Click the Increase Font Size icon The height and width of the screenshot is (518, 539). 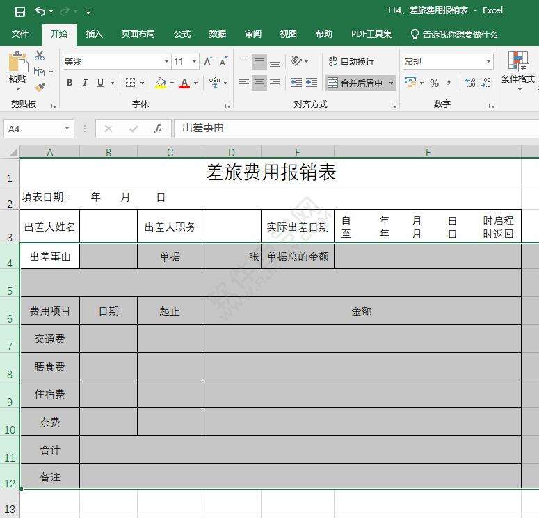coord(208,62)
